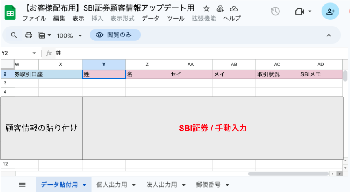Image resolution: width=352 pixels, height=192 pixels.
Task: Select column AB header
Action: [234, 65]
